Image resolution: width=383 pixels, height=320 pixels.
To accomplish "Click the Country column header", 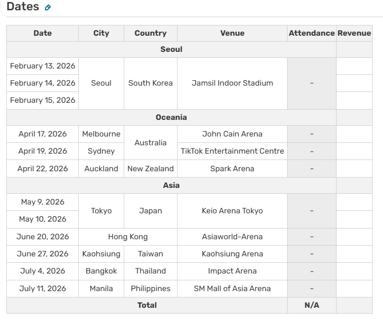I will point(151,33).
